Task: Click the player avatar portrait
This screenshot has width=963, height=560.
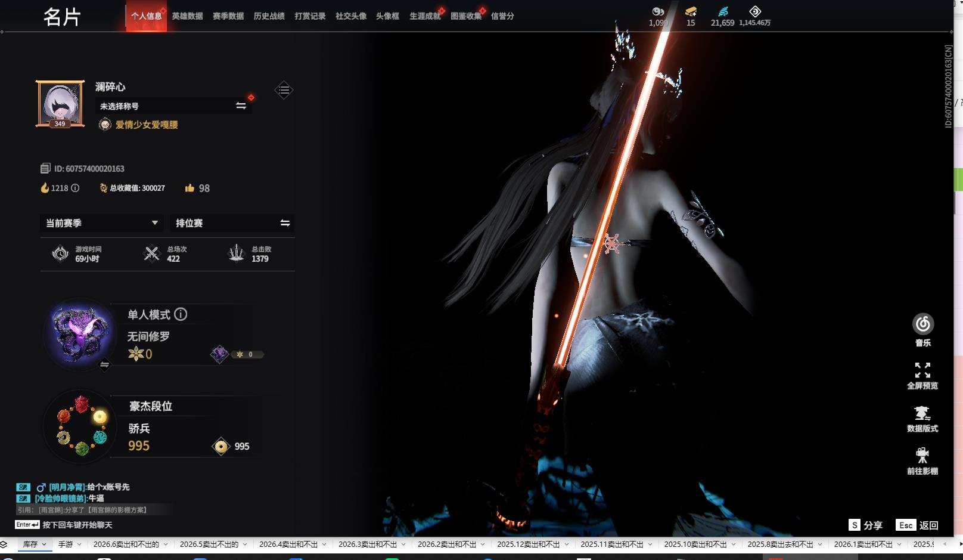Action: 60,104
